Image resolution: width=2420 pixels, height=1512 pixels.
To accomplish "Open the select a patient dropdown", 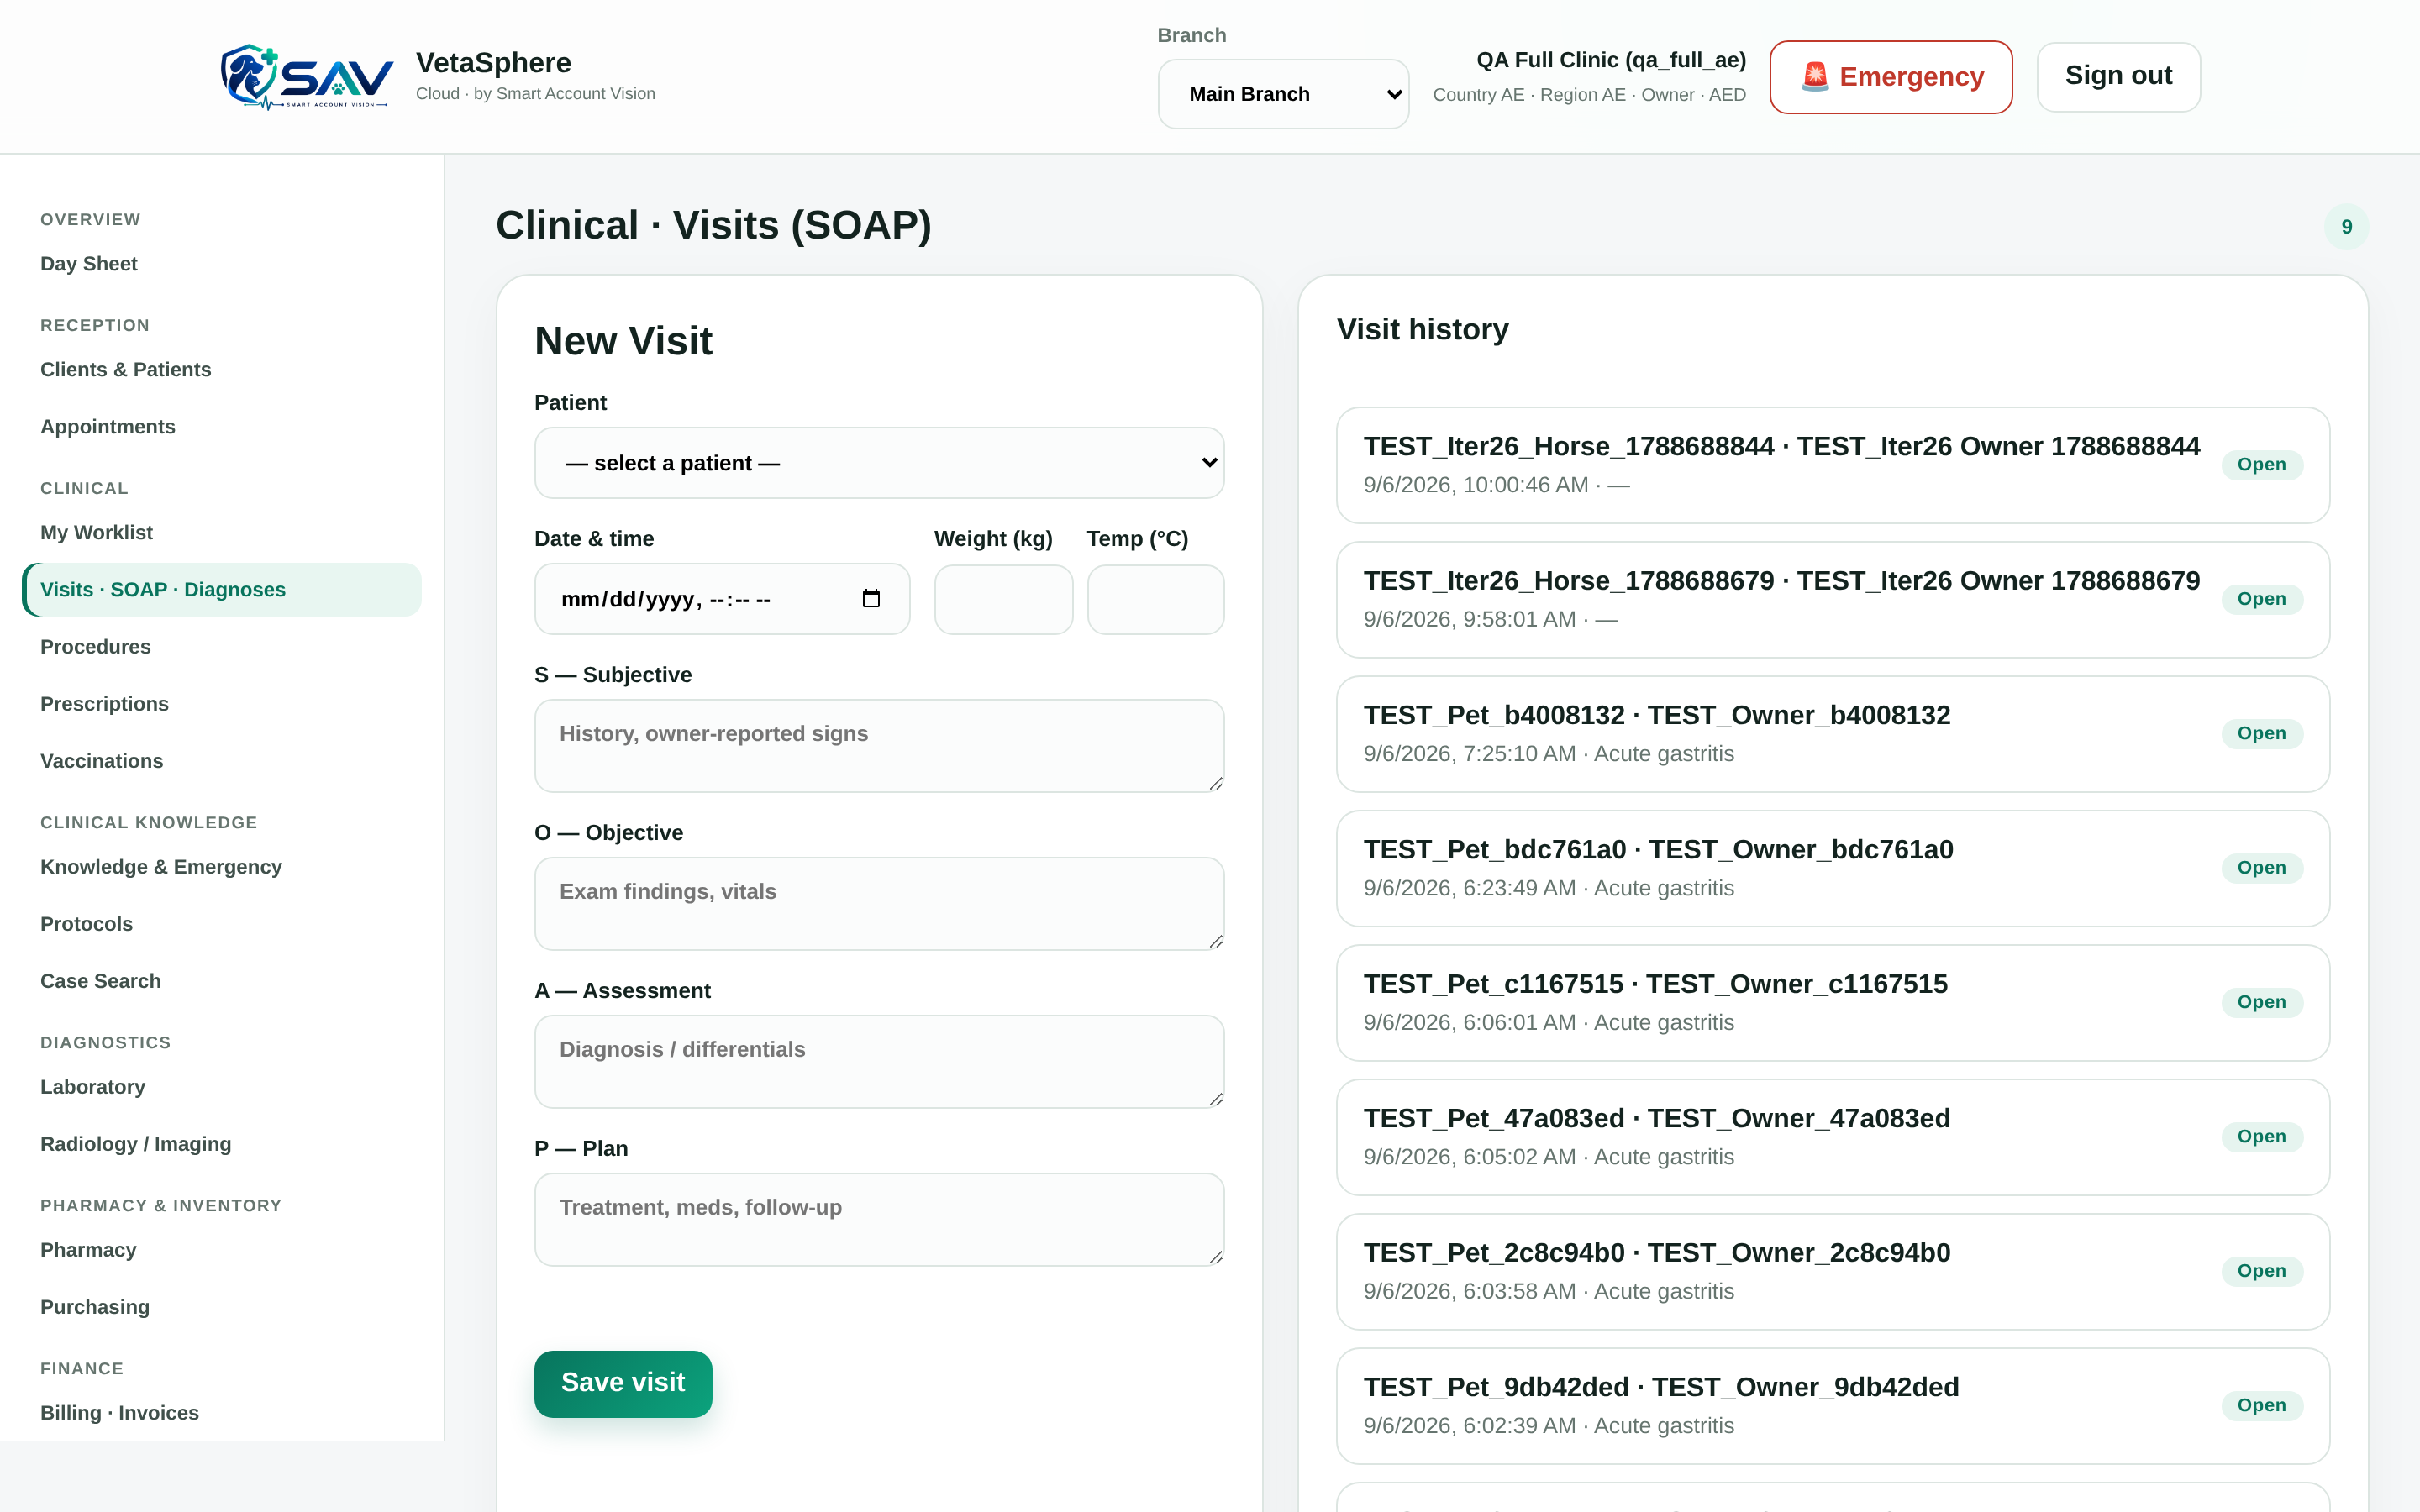I will 879,463.
